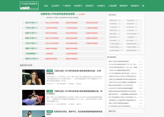Open 上海国拍网 red link
This screenshot has height=117, width=164.
[49, 54]
